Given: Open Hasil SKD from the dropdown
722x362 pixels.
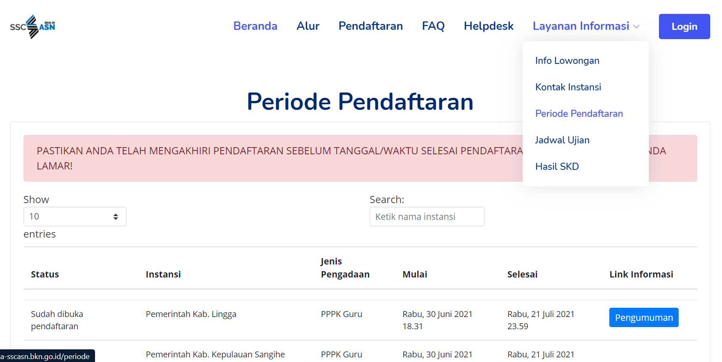Looking at the screenshot, I should (x=557, y=166).
